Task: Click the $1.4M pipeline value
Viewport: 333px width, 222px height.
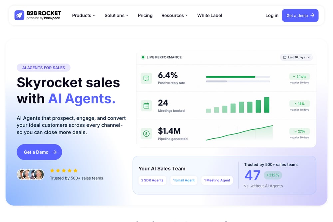Action: point(169,131)
